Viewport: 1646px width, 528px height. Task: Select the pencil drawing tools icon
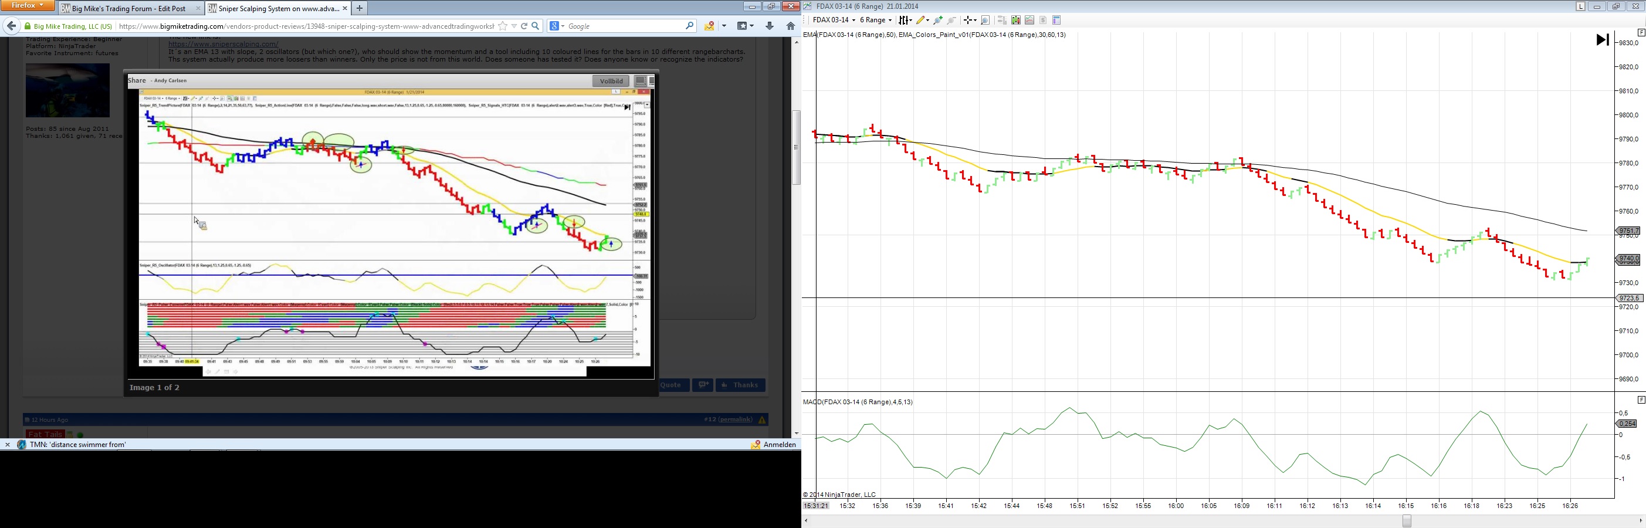tap(921, 21)
